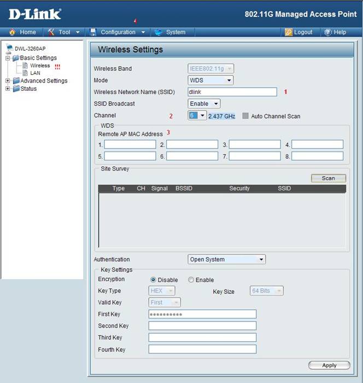Click the Wireless Network Name SSID field
The height and width of the screenshot is (383, 363).
[x=232, y=92]
